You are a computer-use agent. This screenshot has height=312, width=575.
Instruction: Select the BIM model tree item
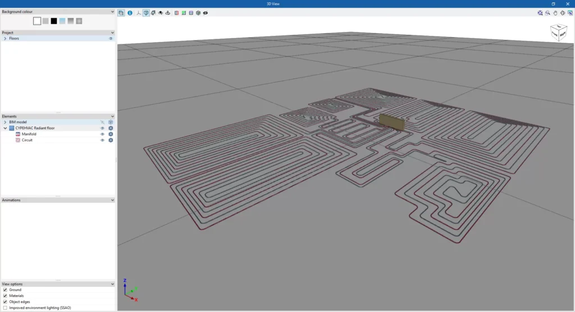click(x=18, y=122)
